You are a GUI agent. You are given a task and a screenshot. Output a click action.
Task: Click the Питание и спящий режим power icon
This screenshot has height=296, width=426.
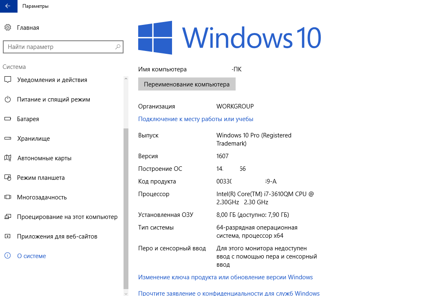click(7, 99)
